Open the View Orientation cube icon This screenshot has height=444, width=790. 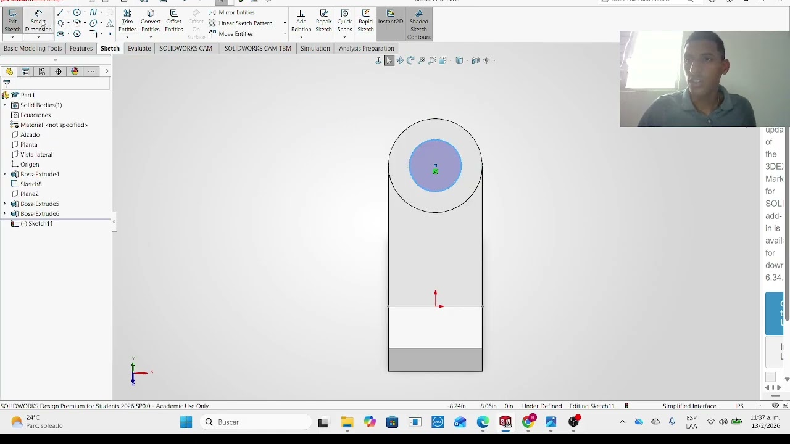[x=443, y=60]
